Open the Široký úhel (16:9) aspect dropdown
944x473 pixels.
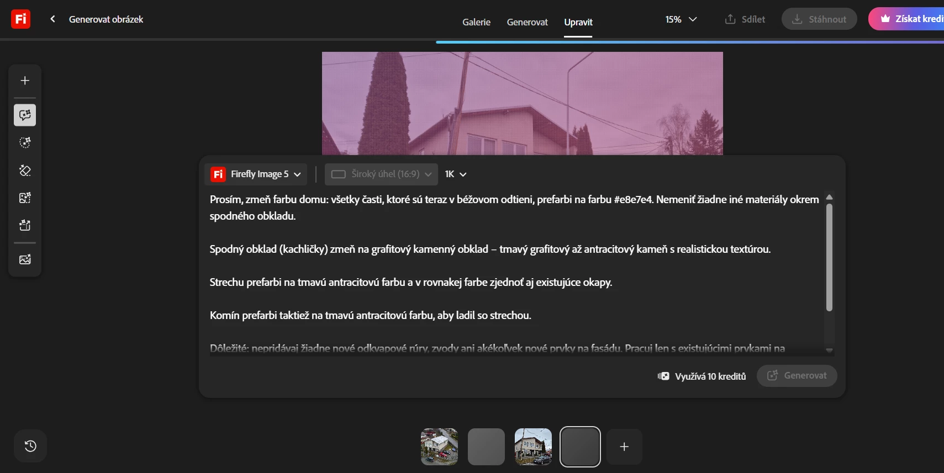click(381, 174)
